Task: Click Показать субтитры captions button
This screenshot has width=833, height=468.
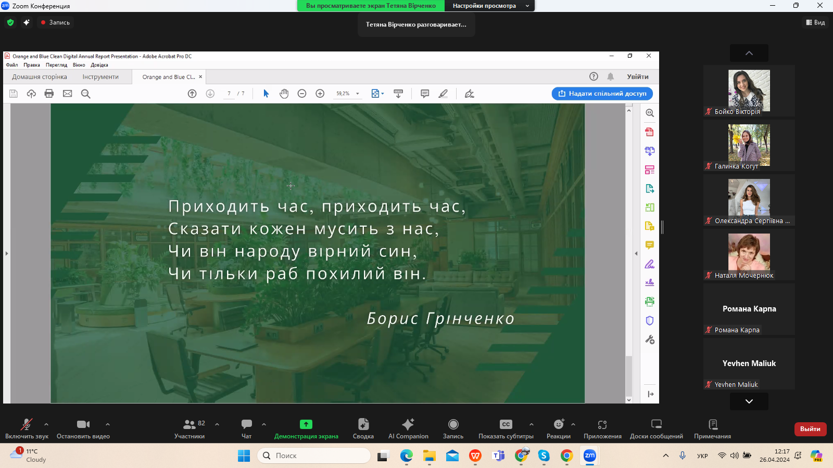Action: [x=506, y=428]
